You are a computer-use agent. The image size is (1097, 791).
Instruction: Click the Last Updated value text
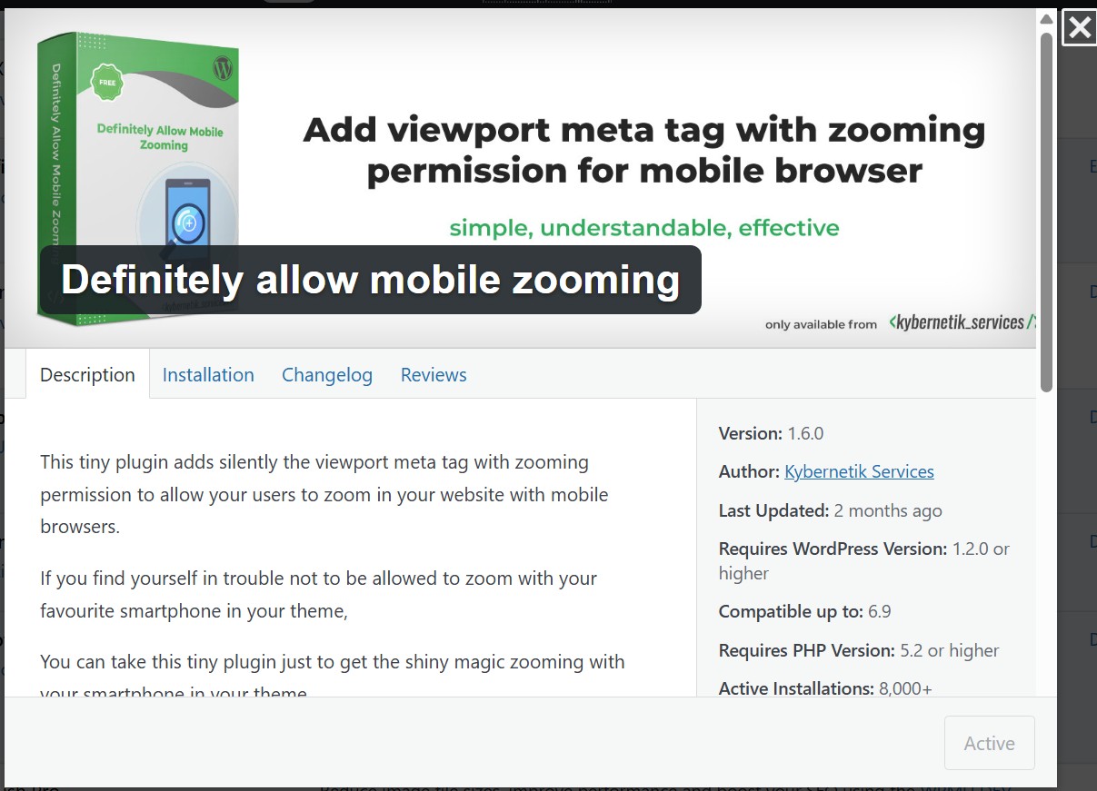pyautogui.click(x=888, y=510)
